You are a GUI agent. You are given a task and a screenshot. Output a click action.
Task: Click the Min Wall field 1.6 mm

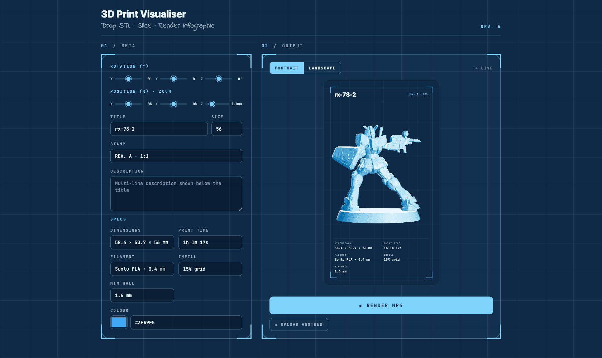(x=142, y=295)
